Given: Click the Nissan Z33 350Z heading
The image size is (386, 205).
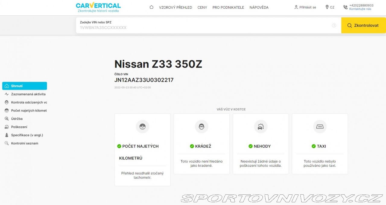Looking at the screenshot, I should [158, 64].
